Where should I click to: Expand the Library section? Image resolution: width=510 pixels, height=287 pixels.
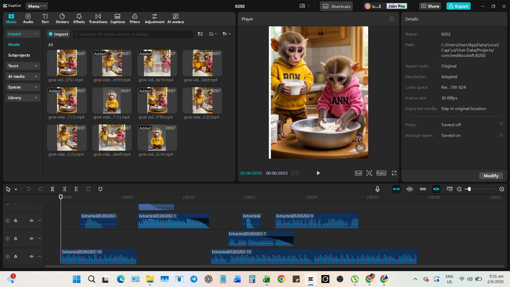(23, 98)
